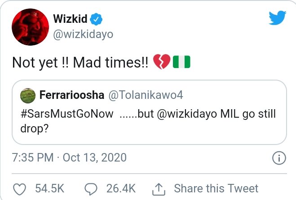The height and width of the screenshot is (200, 296).
Task: Open the tweet info icon
Action: coord(279,157)
